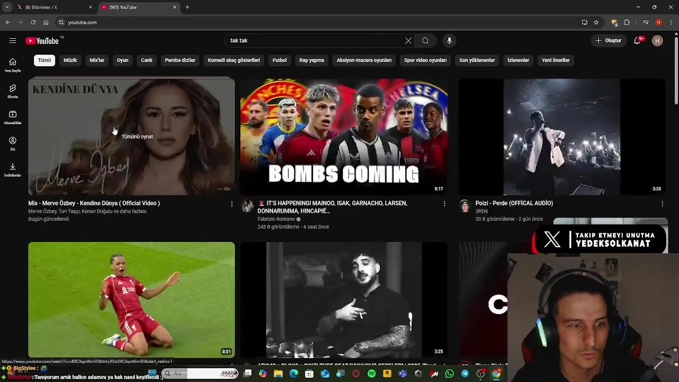Click the Mix - Merve Özbey video title
The height and width of the screenshot is (382, 679).
(94, 203)
